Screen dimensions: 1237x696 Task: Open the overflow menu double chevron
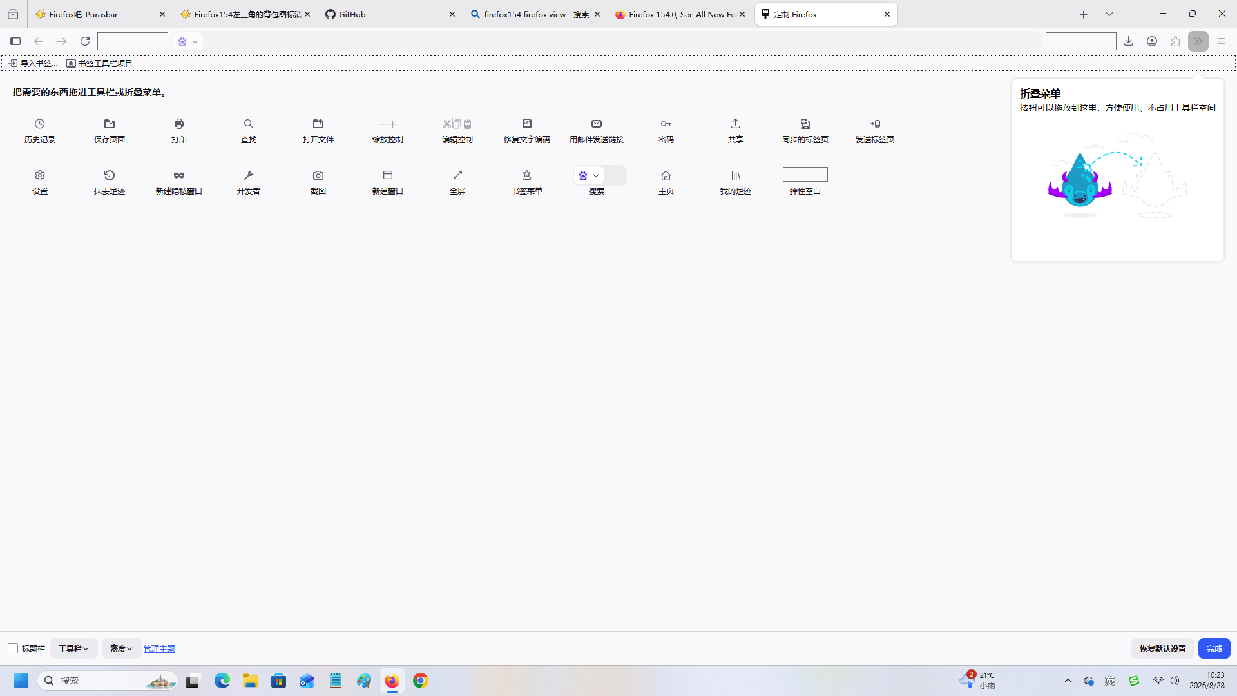click(1198, 41)
